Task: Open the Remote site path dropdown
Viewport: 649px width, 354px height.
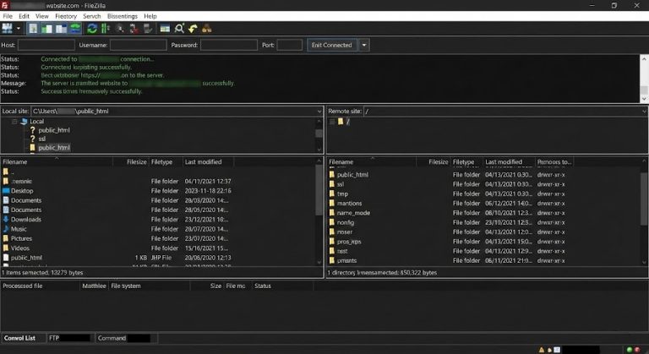Action: 644,111
